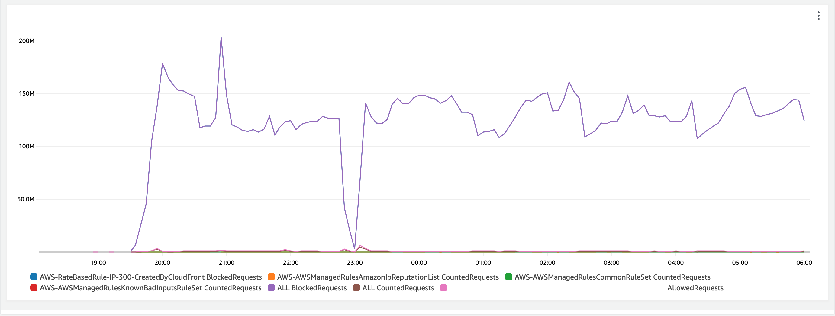
Task: Click the 200M peak of the purple line
Action: click(221, 38)
